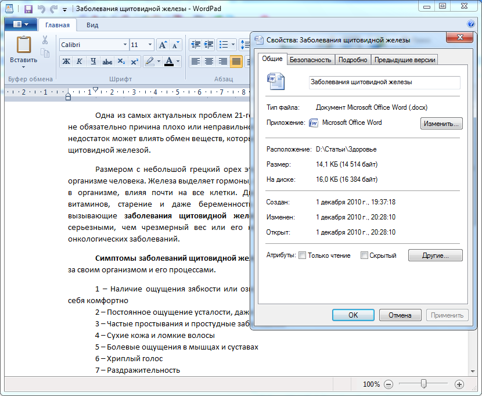482x396 pixels.
Task: Toggle bold formatting (Ж)
Action: (66, 62)
